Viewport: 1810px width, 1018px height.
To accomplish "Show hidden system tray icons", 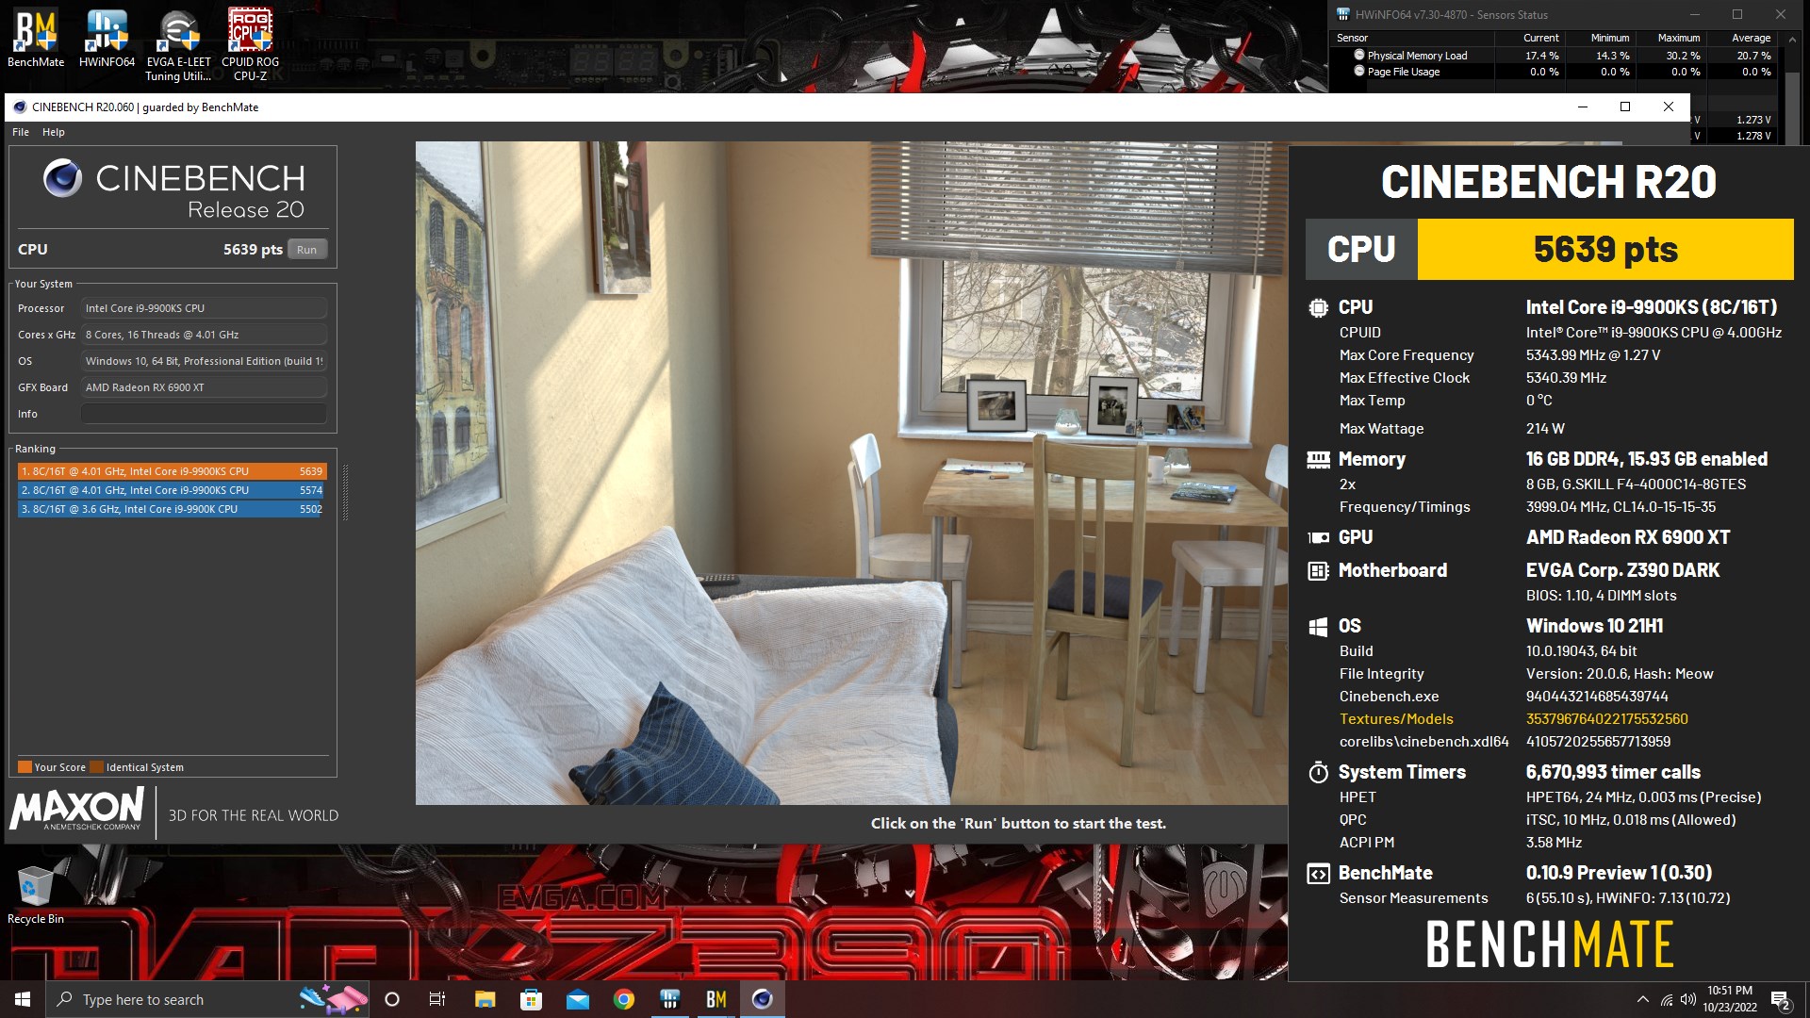I will click(x=1643, y=999).
